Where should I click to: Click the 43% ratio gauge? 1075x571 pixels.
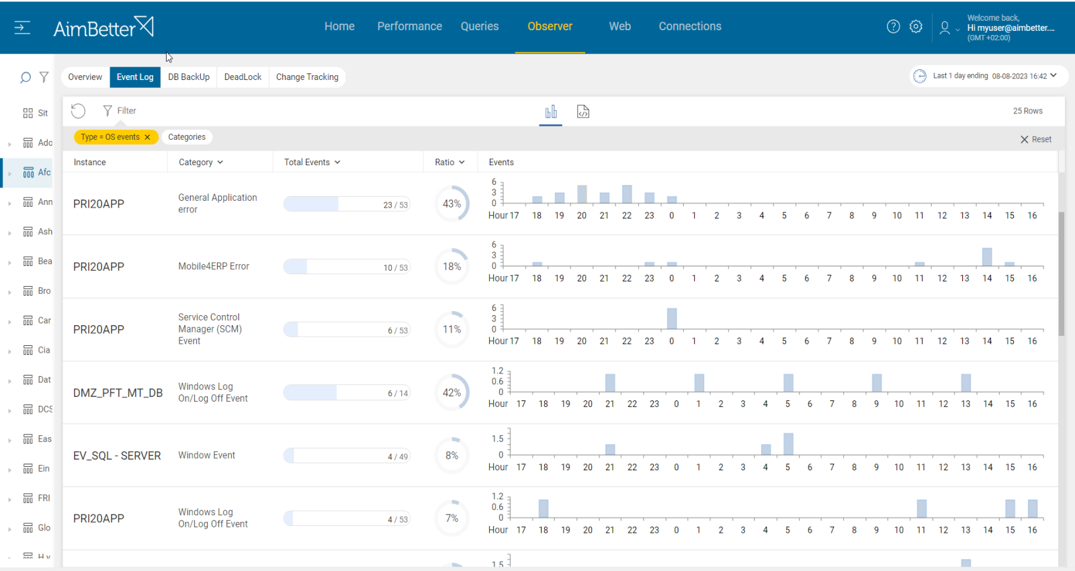pyautogui.click(x=452, y=204)
